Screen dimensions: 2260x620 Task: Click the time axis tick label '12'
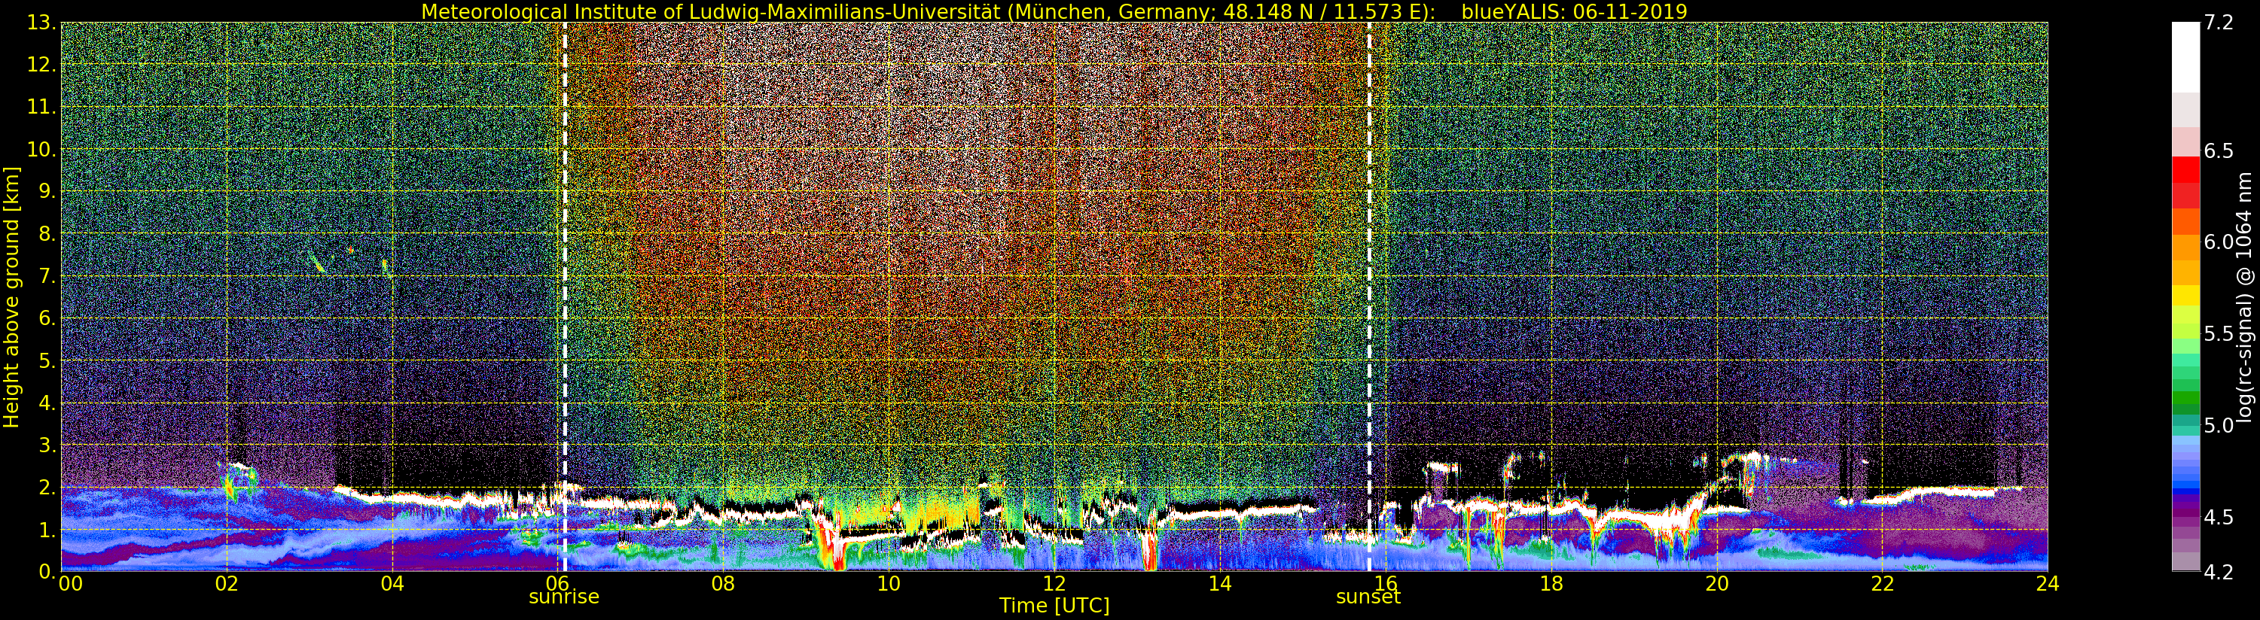(1054, 583)
